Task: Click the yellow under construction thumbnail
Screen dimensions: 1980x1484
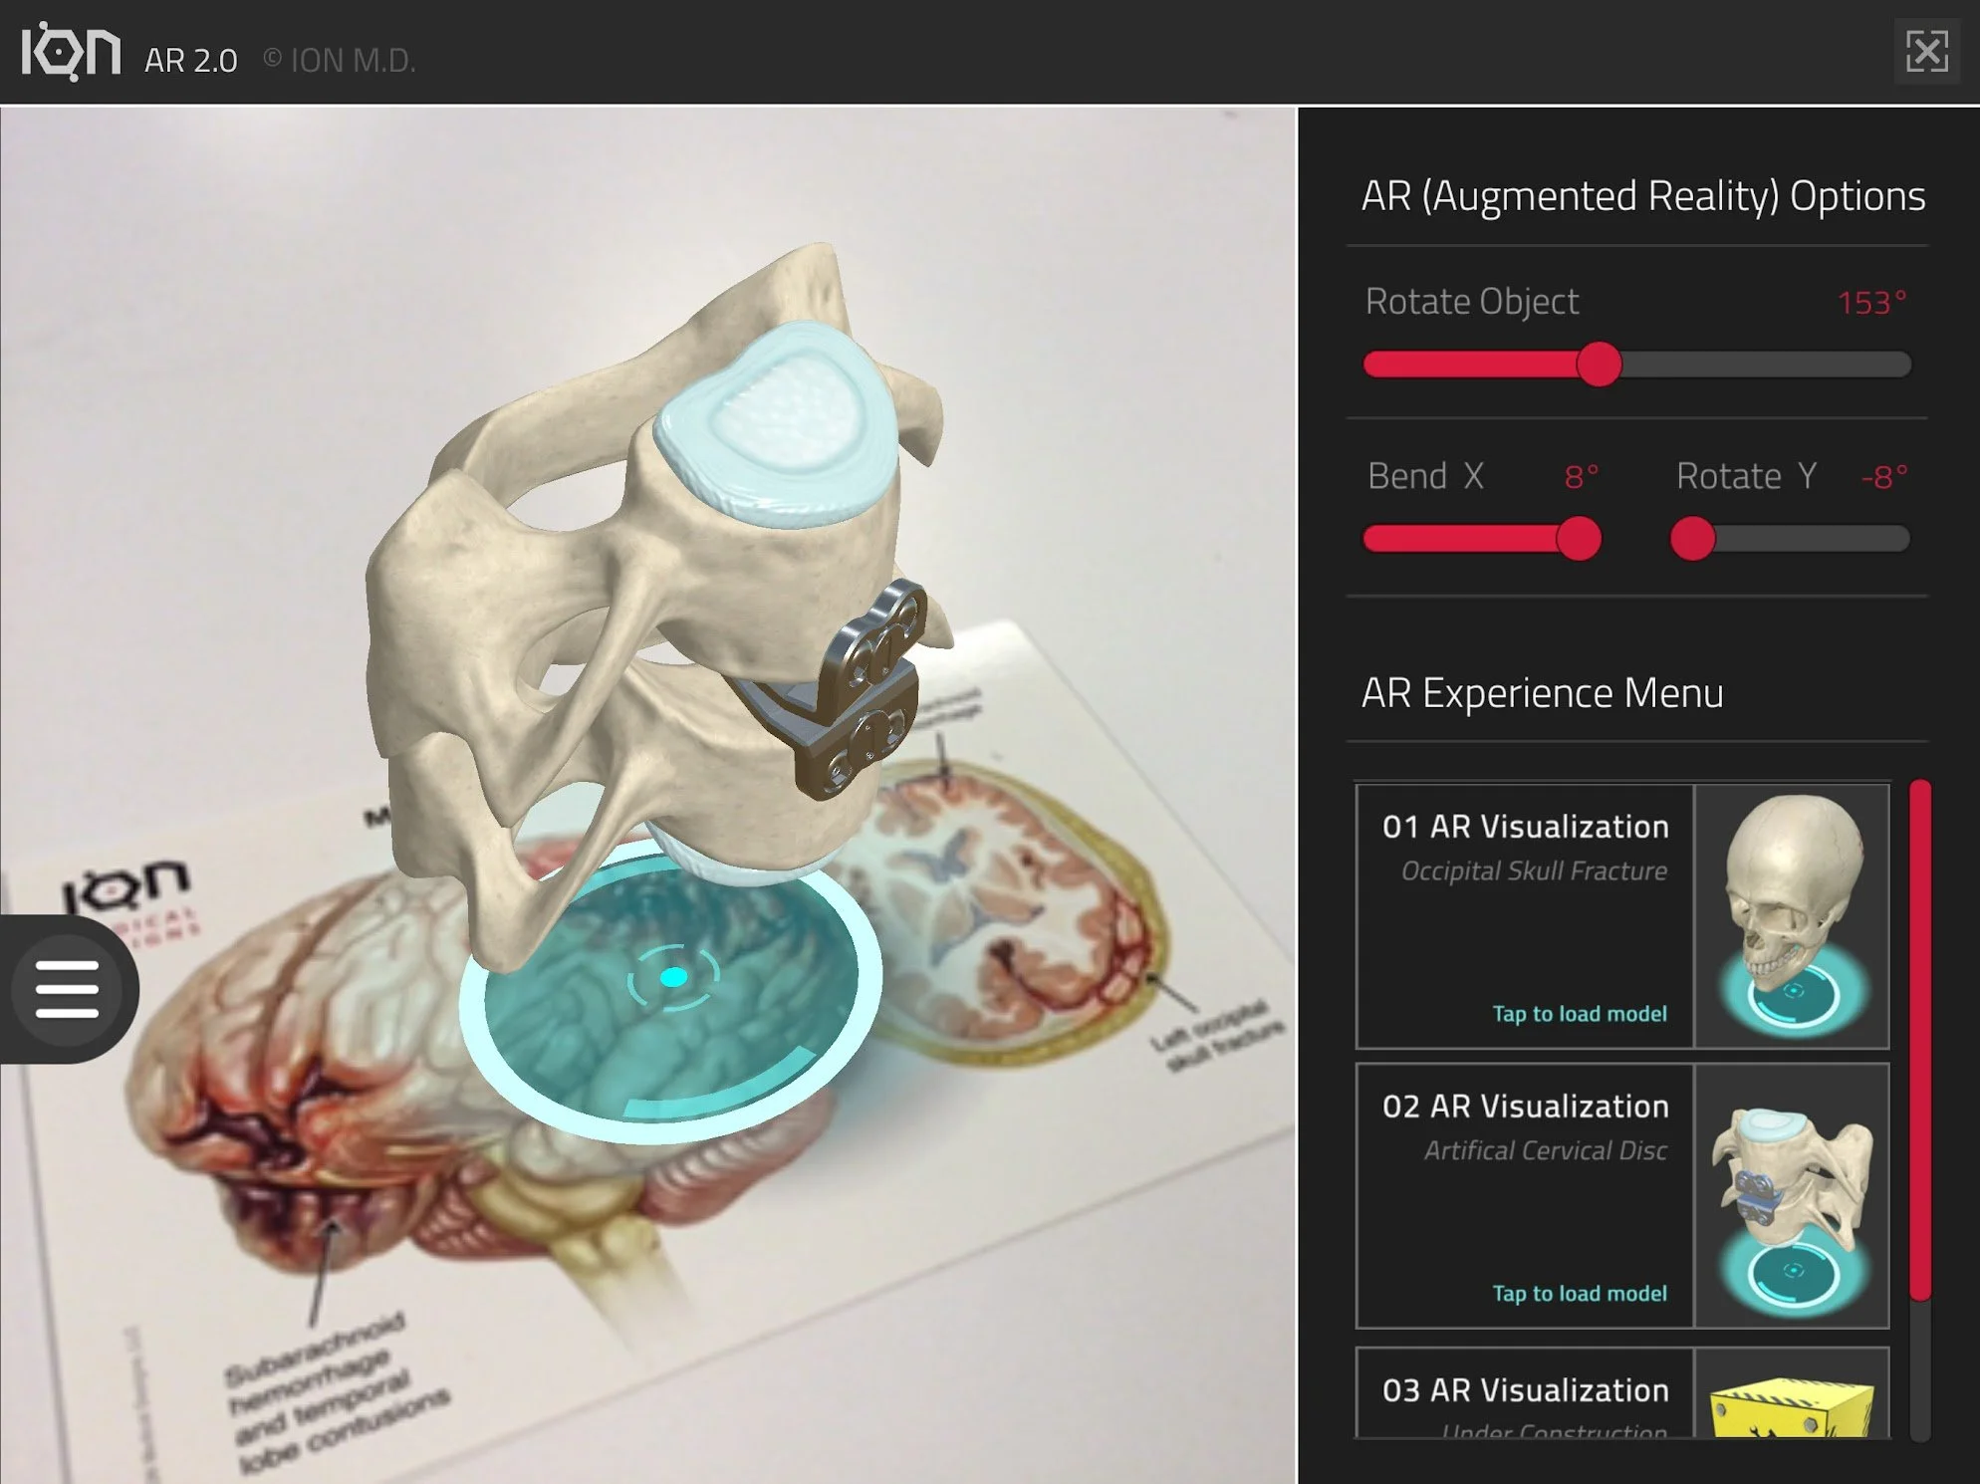Action: coord(1792,1405)
